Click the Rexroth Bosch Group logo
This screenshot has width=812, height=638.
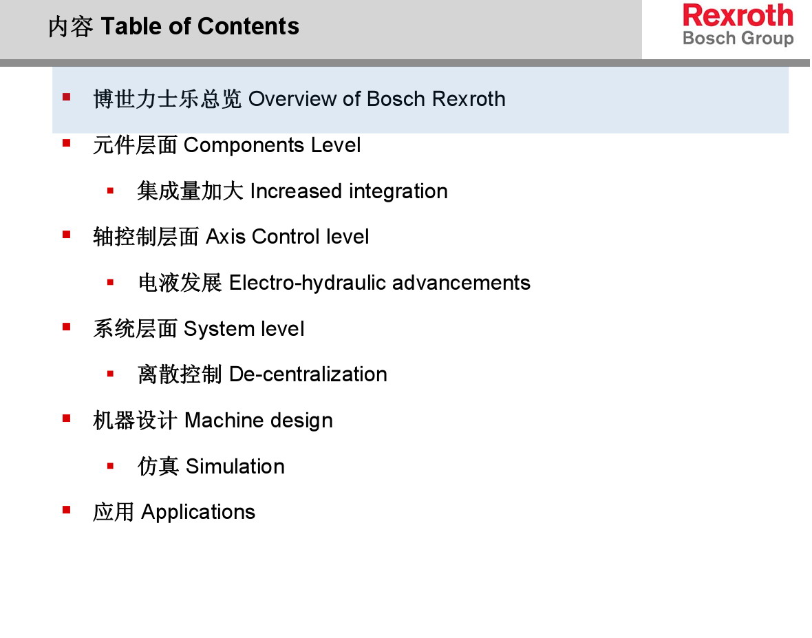click(x=738, y=25)
